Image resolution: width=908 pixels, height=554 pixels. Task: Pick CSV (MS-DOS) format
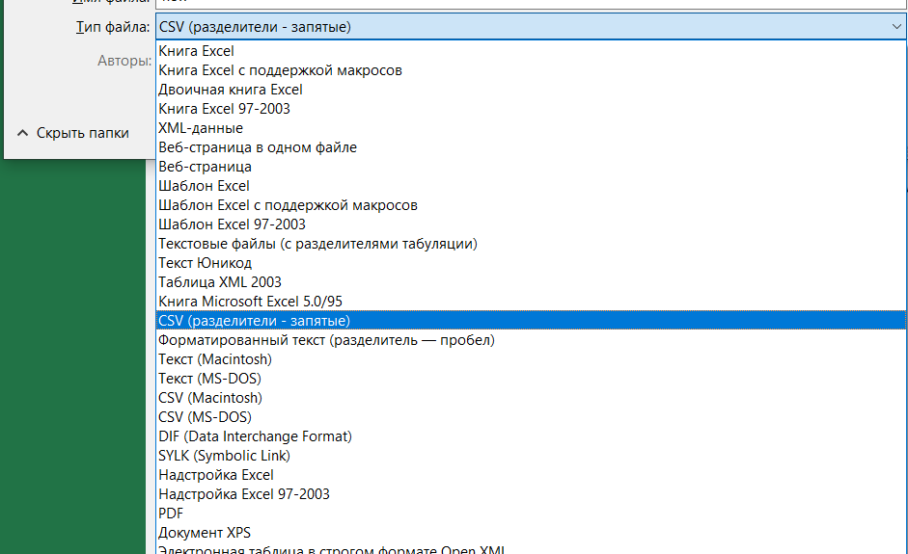(531, 417)
